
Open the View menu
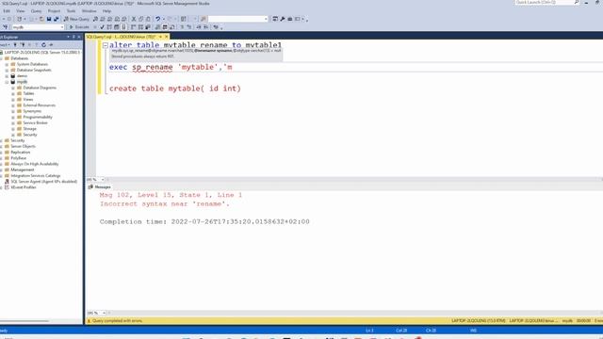21,11
